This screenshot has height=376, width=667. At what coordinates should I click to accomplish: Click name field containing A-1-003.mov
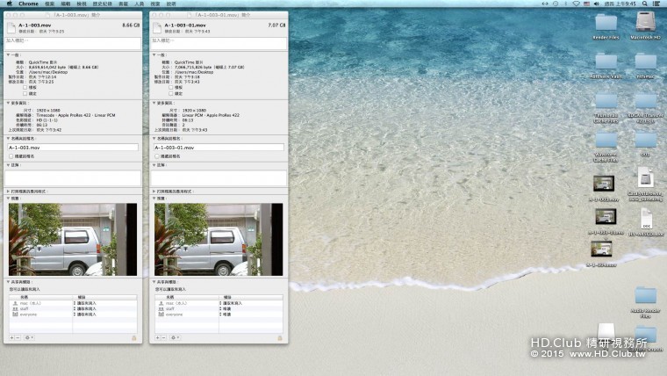pyautogui.click(x=72, y=148)
